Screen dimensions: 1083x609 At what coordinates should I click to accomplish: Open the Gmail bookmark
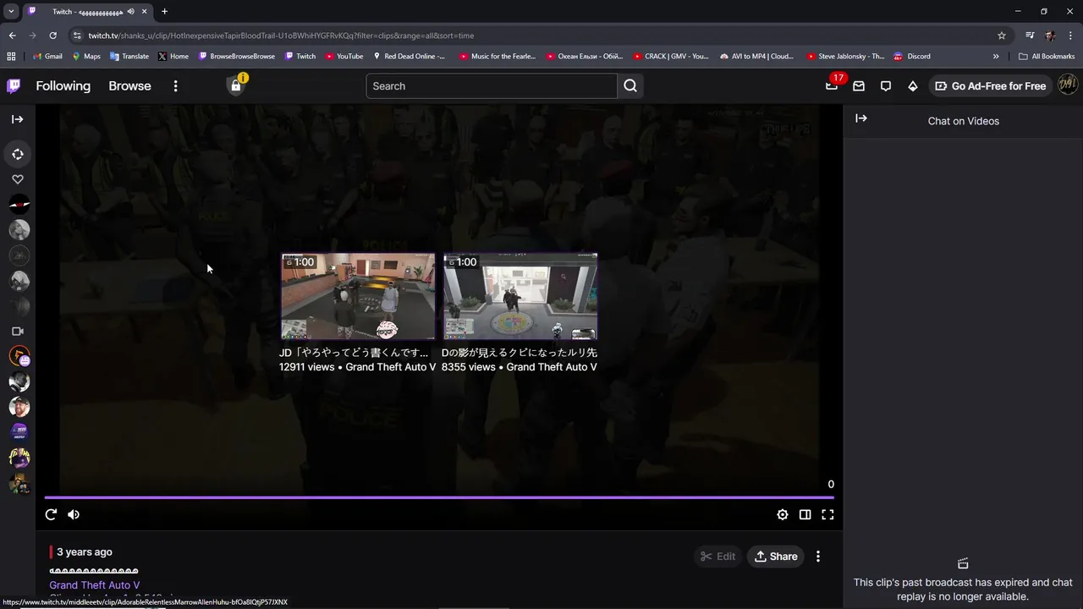tap(47, 56)
